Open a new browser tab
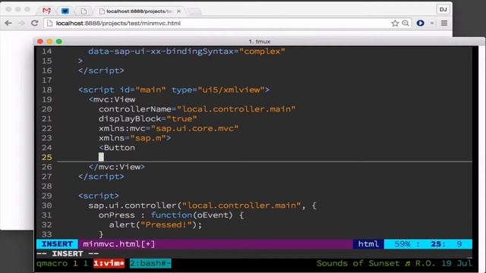Screen dimensions: 486x273 coord(194,11)
